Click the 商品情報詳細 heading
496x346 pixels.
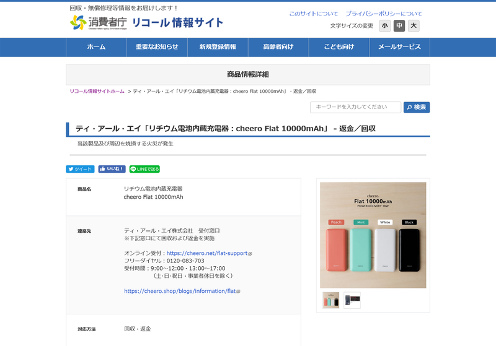(247, 74)
